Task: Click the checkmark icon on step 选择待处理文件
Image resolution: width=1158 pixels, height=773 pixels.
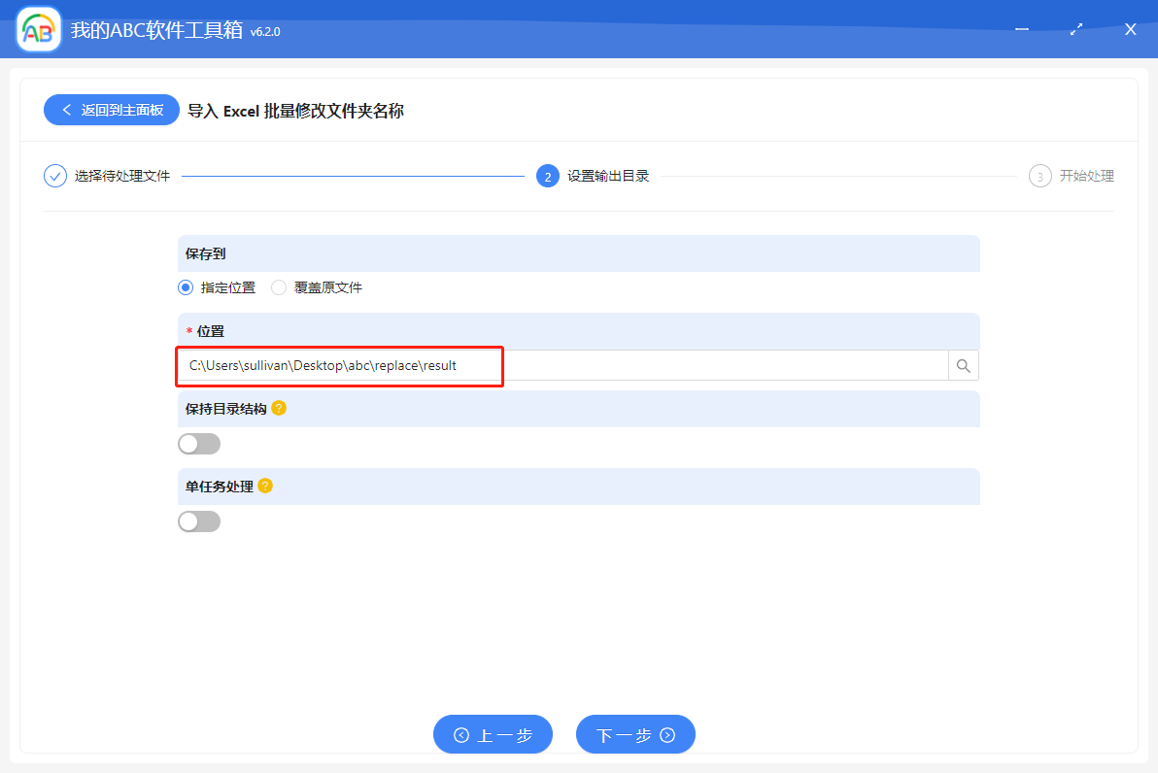Action: pos(54,176)
